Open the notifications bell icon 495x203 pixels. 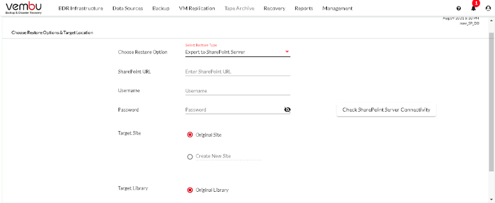(473, 9)
